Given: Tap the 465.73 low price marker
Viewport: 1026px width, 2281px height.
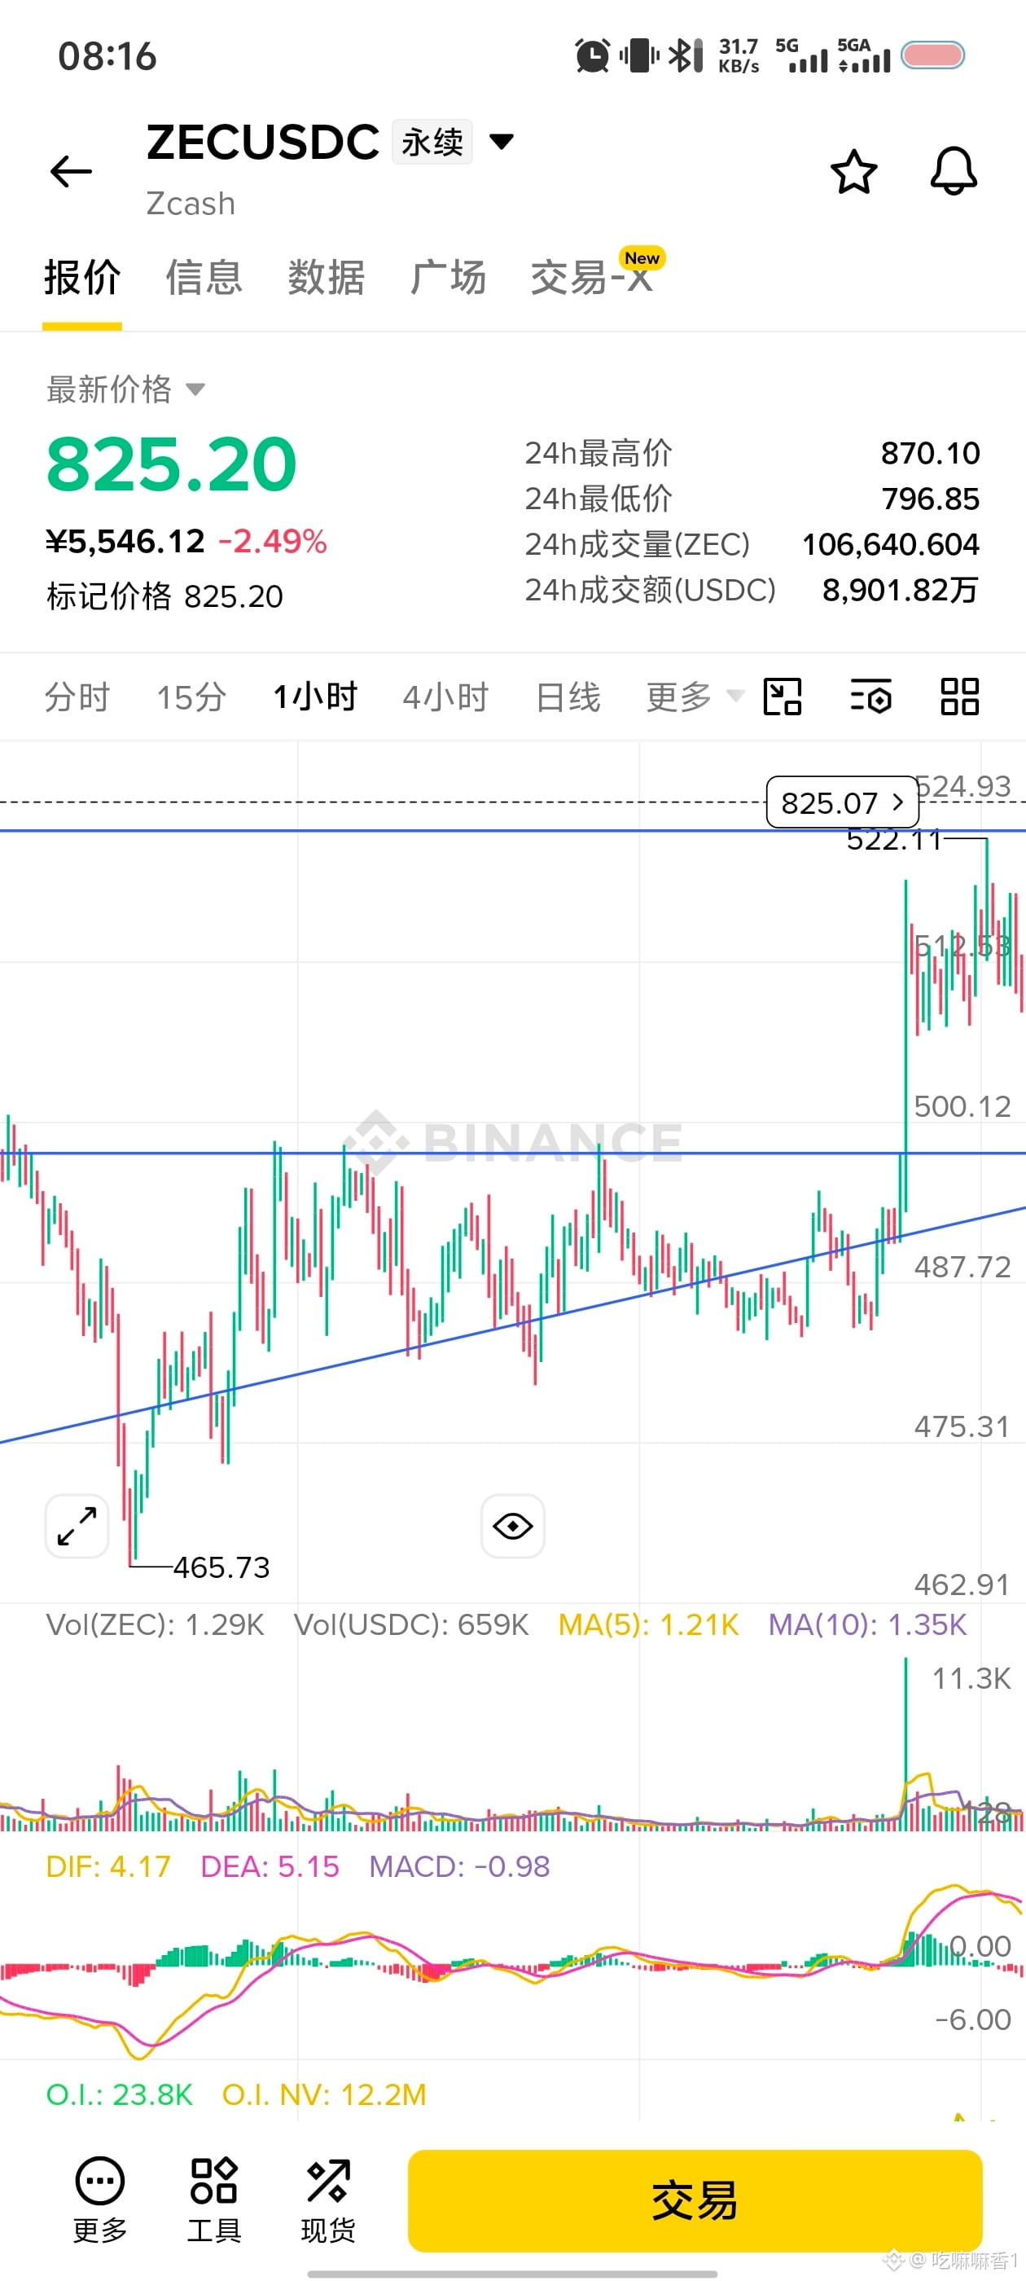Looking at the screenshot, I should tap(221, 1567).
